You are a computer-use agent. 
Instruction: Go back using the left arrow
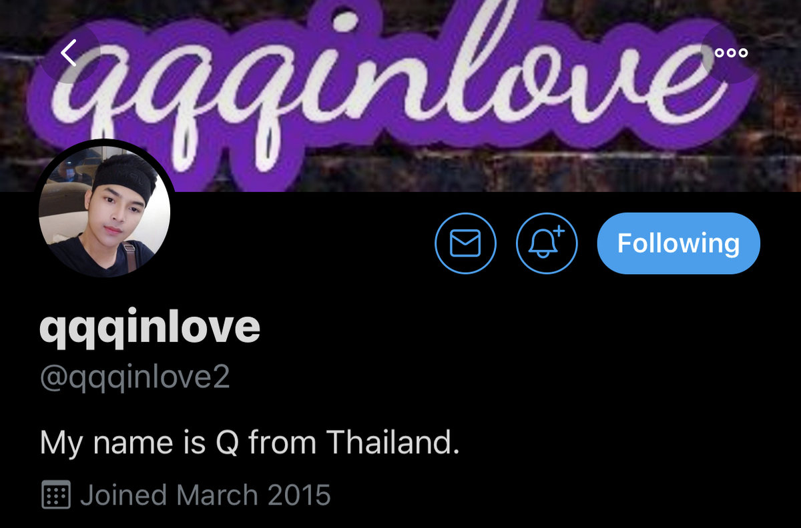click(69, 53)
